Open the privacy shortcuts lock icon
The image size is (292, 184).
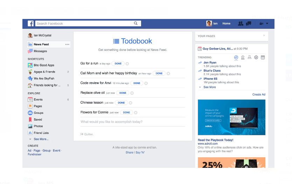[x=261, y=24]
